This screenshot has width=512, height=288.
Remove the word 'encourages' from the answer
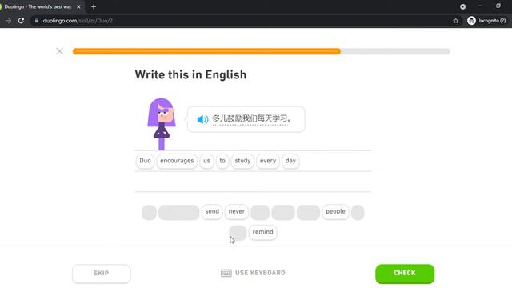177,161
